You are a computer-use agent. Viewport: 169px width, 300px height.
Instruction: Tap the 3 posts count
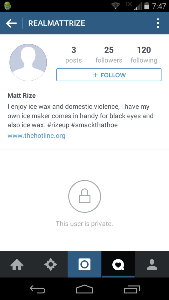(74, 55)
